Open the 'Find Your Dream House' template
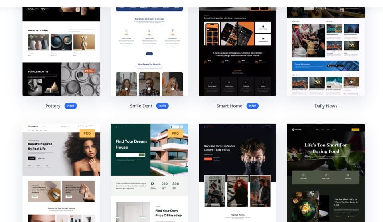This screenshot has height=222, width=383. point(149,173)
